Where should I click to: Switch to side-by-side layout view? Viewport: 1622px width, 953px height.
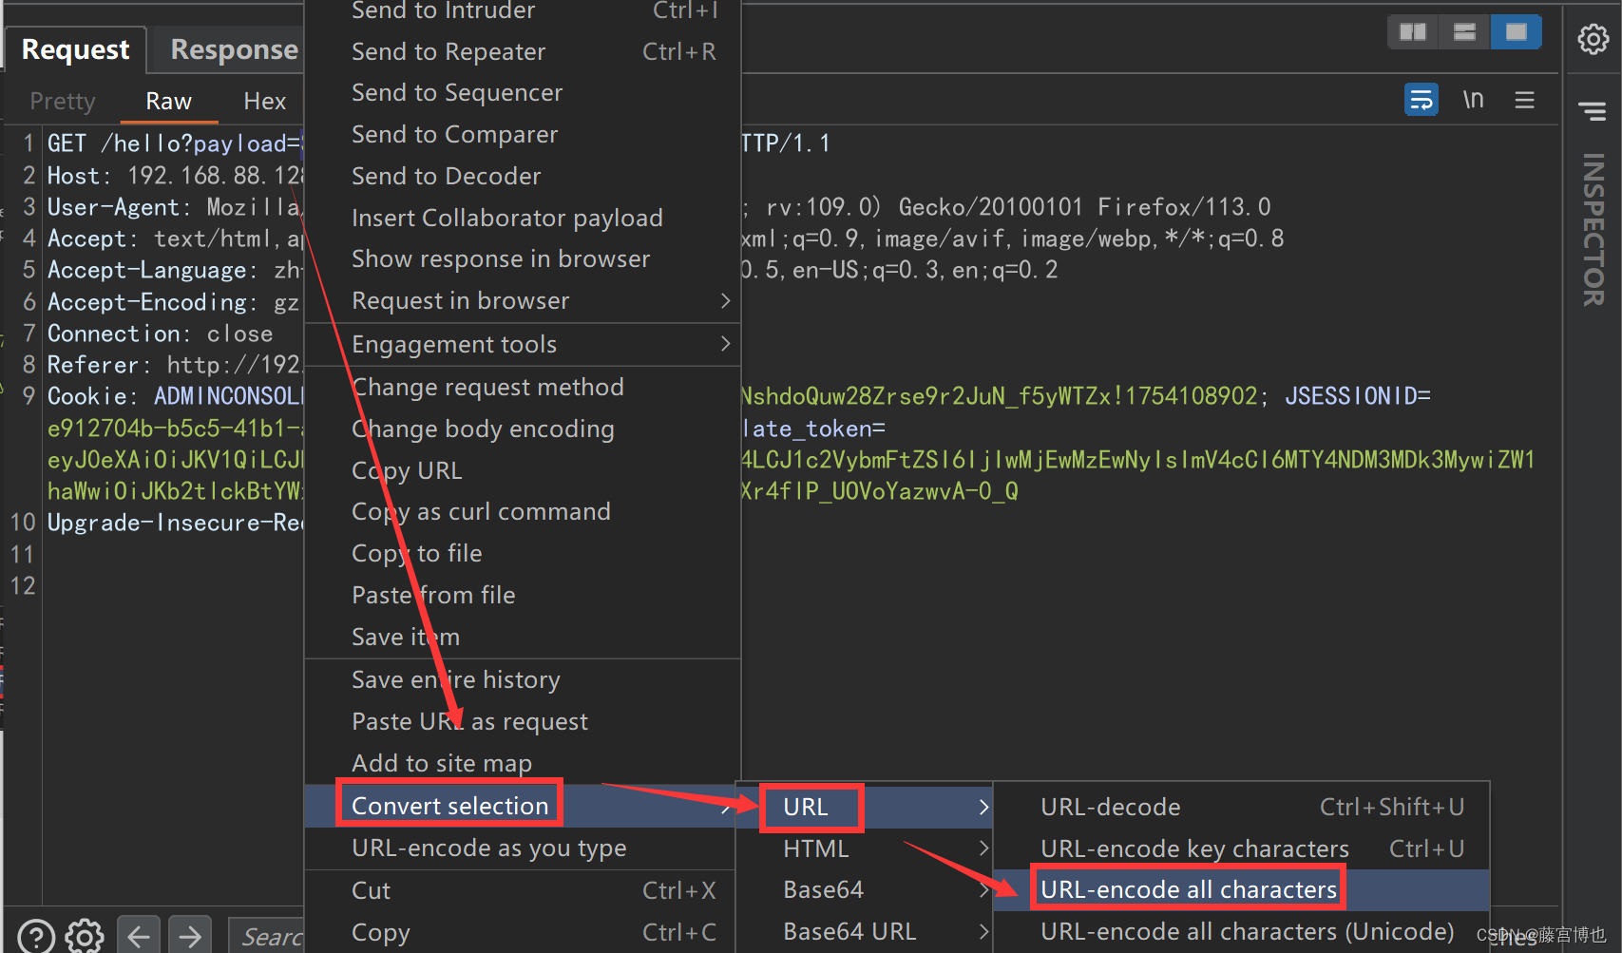1413,32
